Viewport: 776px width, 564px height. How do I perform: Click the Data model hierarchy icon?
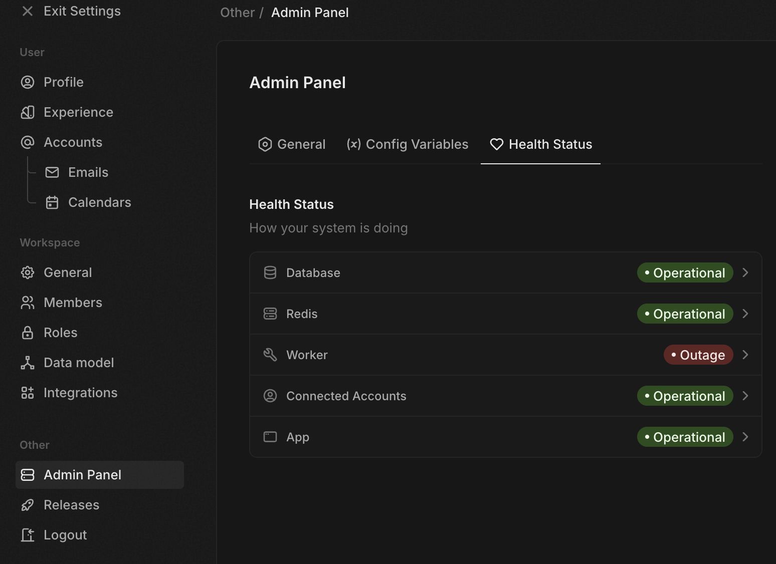point(28,363)
